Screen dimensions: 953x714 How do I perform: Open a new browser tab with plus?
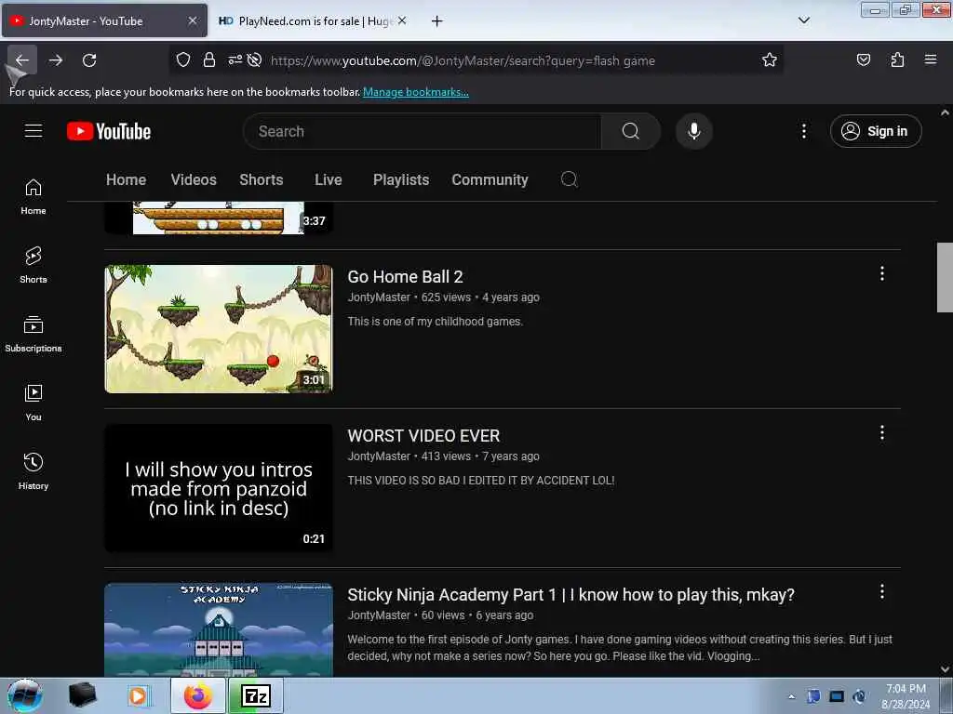(437, 20)
